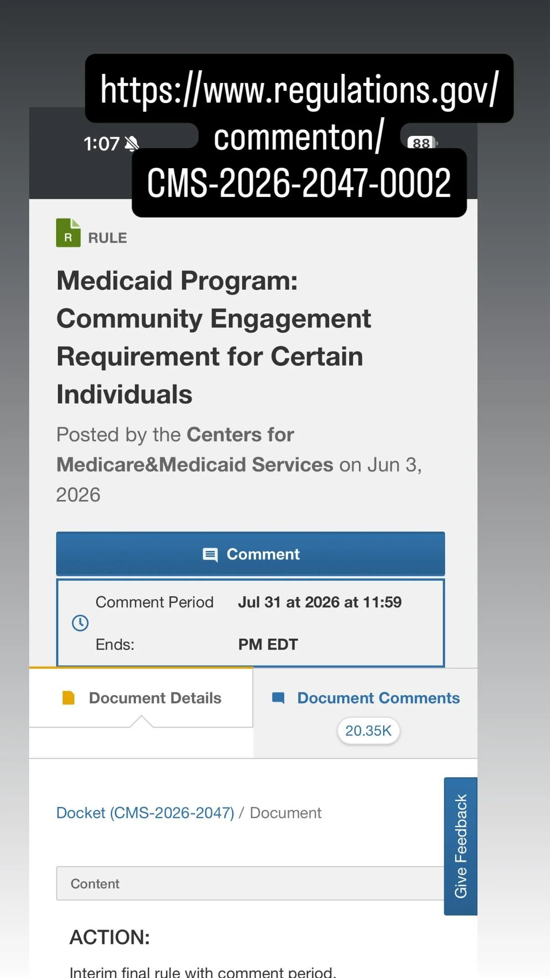Click the Medicaid Program rule title
This screenshot has width=550, height=978.
click(214, 338)
